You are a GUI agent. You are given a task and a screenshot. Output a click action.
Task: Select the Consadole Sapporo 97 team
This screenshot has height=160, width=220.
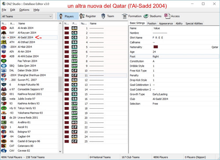point(30,89)
